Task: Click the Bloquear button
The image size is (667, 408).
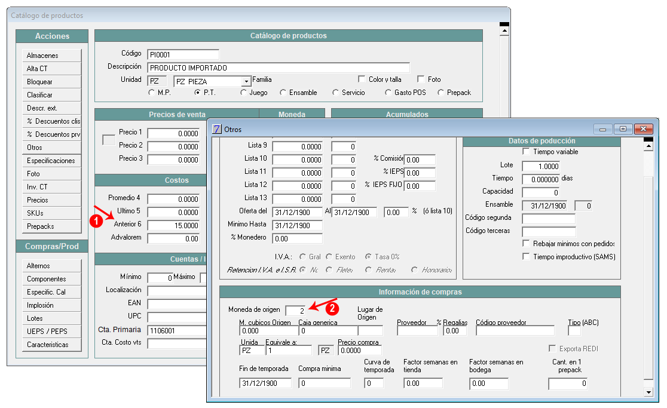Action: (51, 82)
